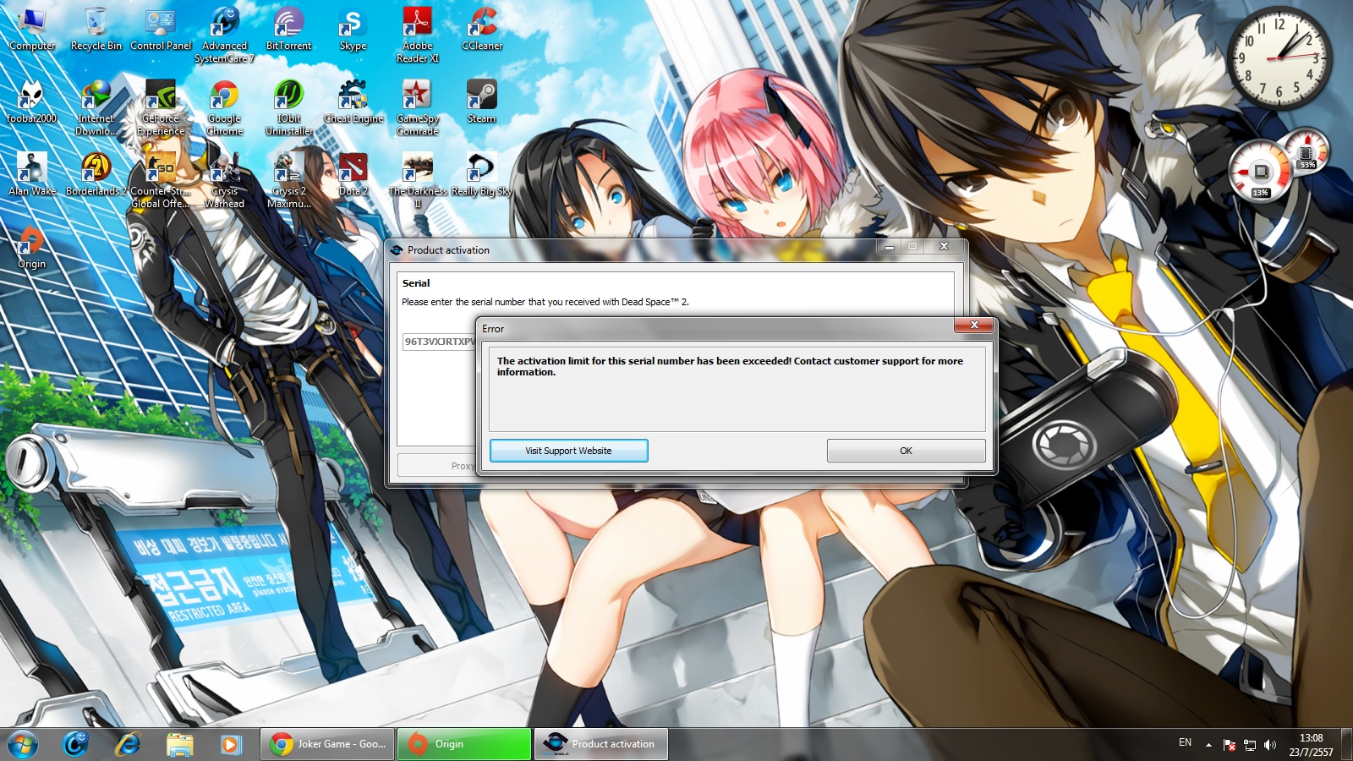The image size is (1353, 761).
Task: Select The Darkness II shortcut
Action: tap(418, 180)
